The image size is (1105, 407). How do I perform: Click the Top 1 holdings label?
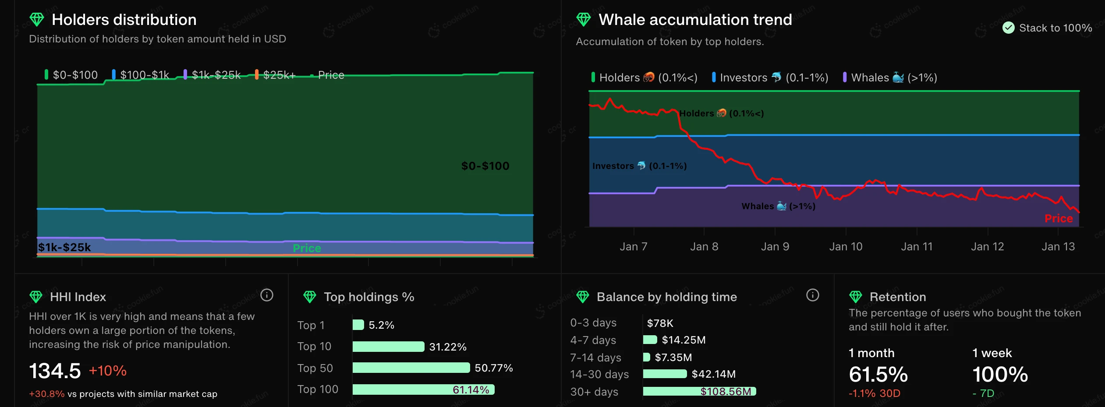tap(310, 325)
